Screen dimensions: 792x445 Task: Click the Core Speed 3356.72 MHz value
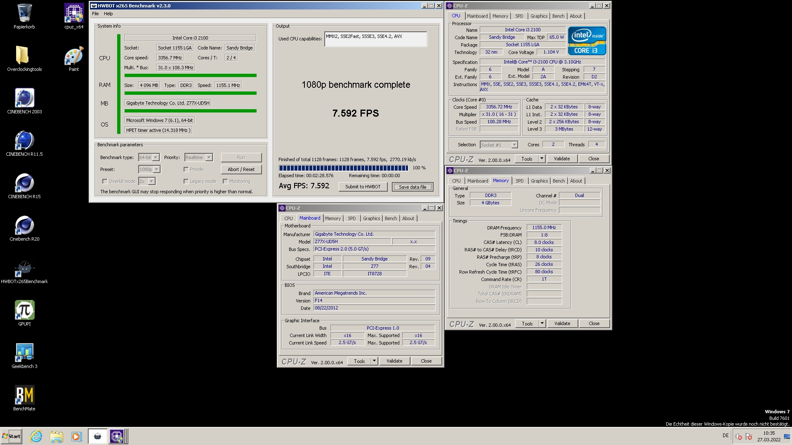[x=499, y=107]
